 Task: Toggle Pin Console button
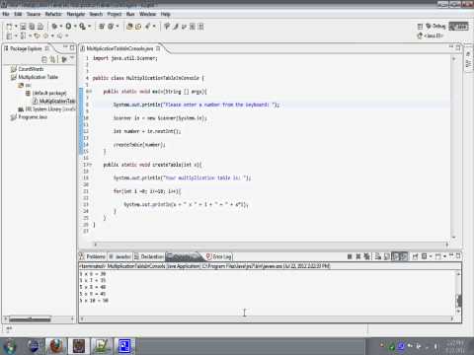click(416, 256)
